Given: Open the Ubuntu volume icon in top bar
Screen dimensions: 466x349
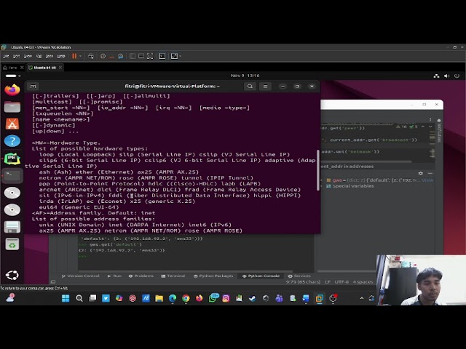Looking at the screenshot, I should [446, 76].
